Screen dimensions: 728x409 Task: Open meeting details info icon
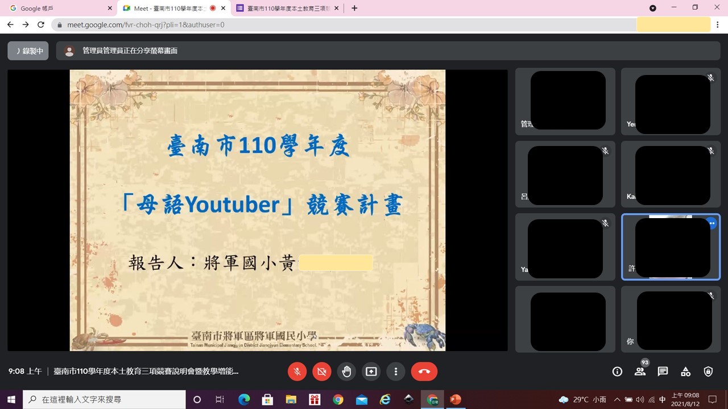pos(617,372)
